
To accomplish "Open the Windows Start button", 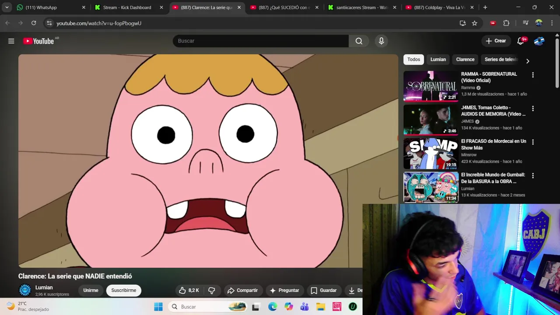I will click(158, 307).
